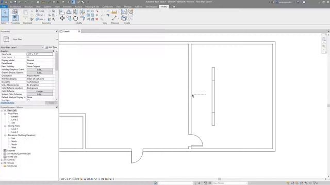Click the Zoom control on navigation bar
The image size is (330, 185).
(x=324, y=46)
